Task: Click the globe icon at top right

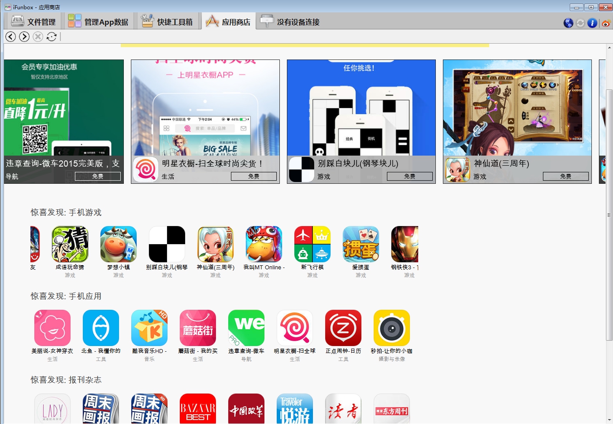Action: pos(568,23)
